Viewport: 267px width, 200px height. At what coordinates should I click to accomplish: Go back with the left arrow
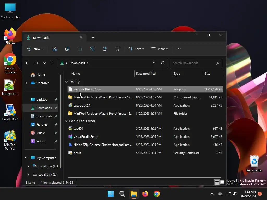27,63
